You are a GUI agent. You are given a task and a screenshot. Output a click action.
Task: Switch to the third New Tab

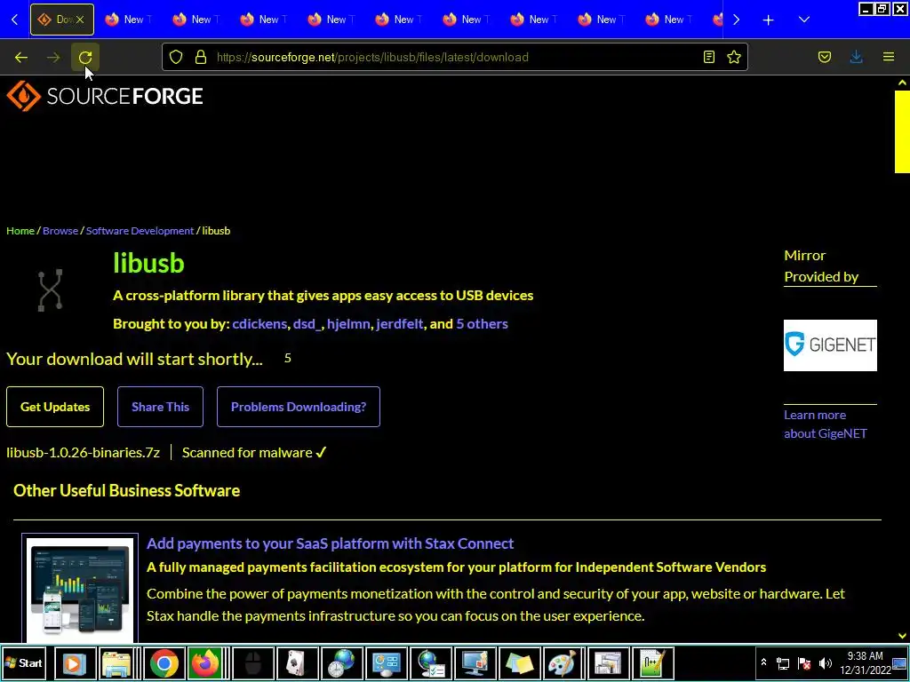263,20
